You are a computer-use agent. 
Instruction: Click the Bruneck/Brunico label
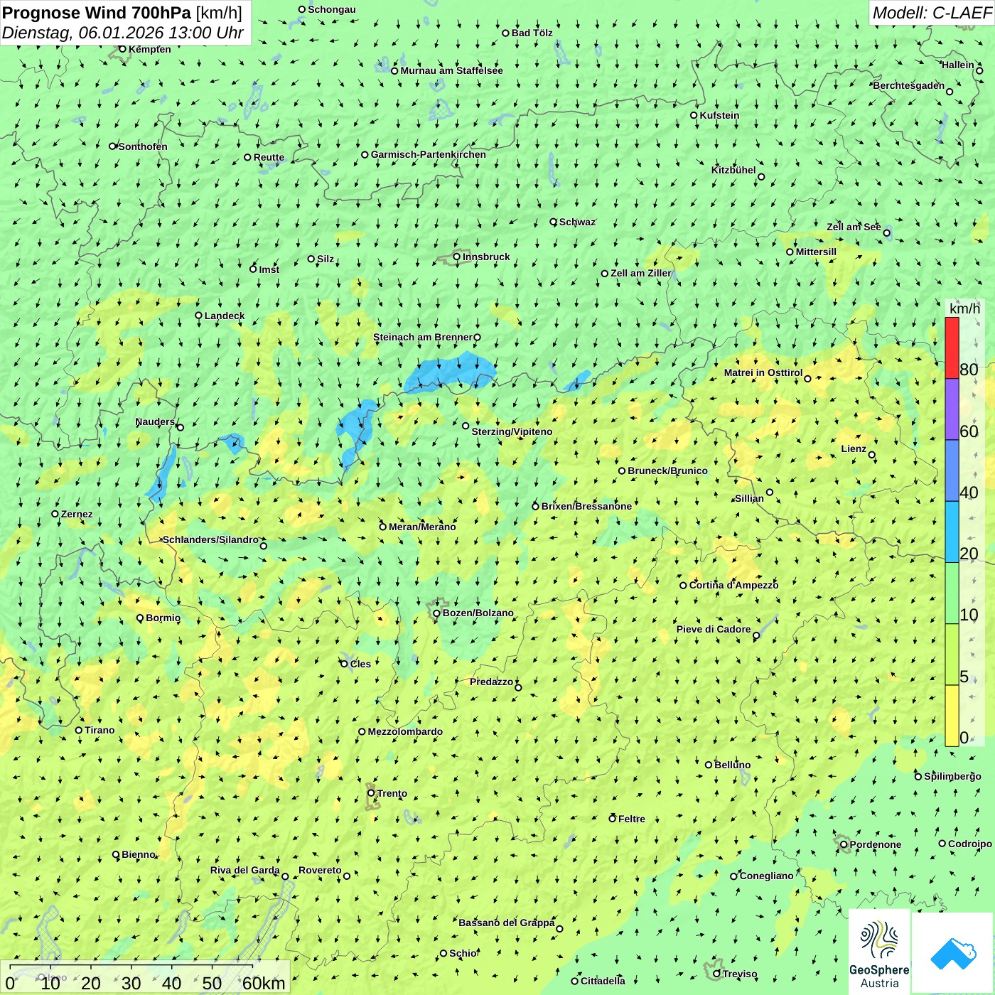[667, 470]
